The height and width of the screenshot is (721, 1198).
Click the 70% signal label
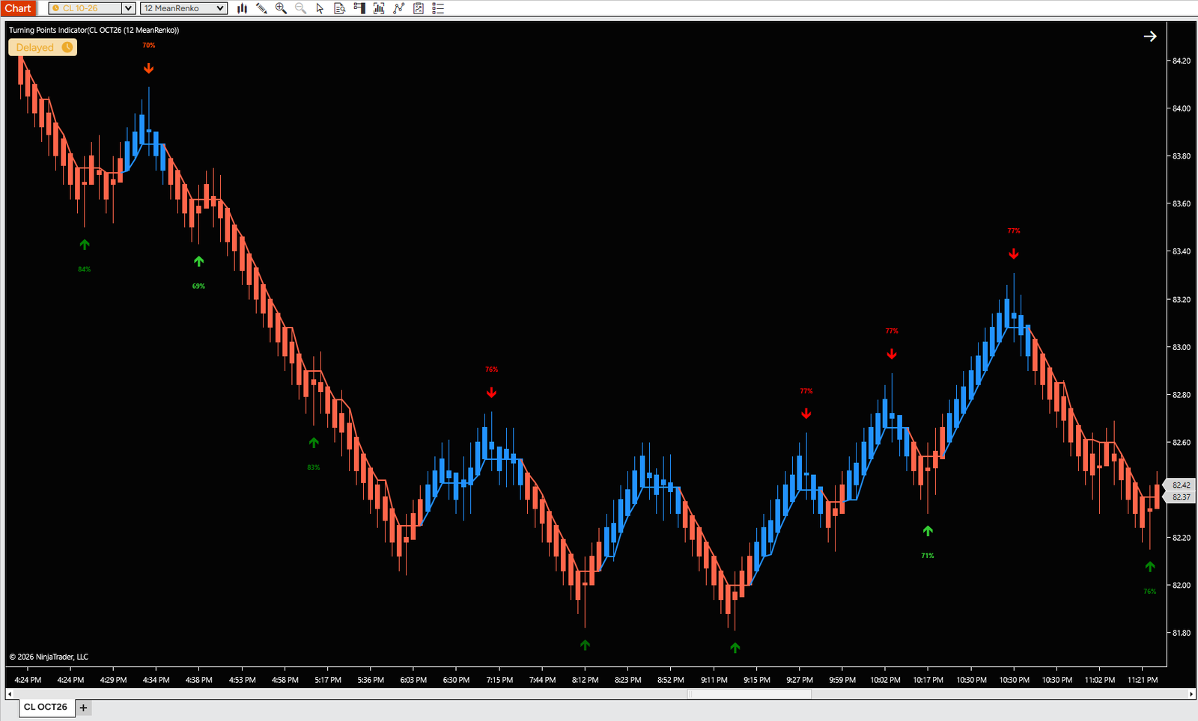[149, 46]
